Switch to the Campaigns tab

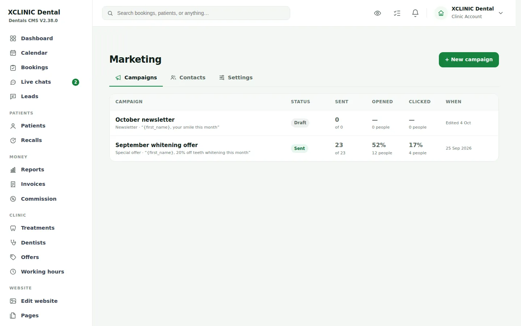[136, 78]
